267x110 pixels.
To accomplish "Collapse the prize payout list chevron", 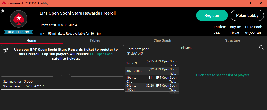I will tap(174, 93).
